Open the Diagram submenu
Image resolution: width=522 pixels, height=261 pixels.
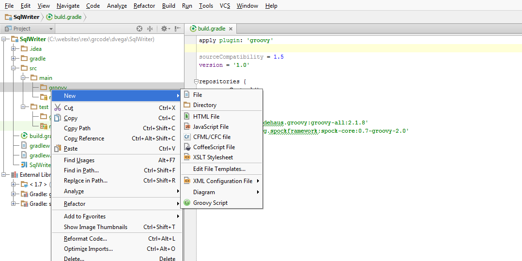click(x=222, y=192)
